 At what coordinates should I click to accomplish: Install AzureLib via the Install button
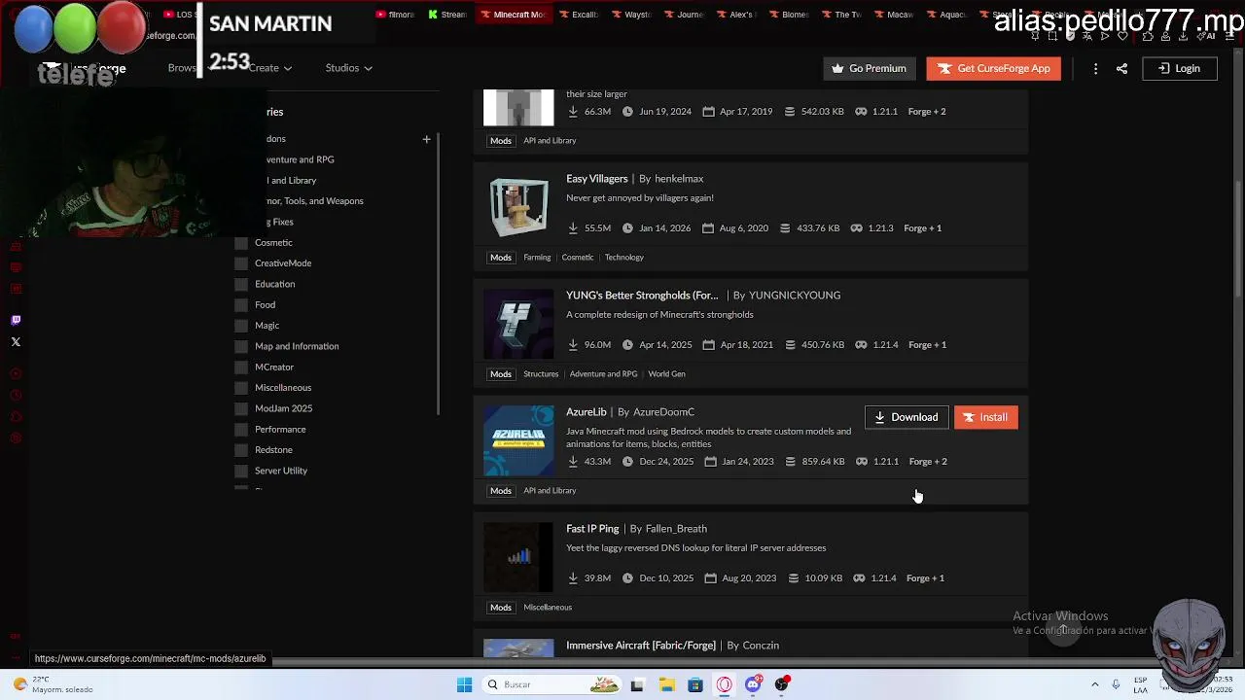985,417
